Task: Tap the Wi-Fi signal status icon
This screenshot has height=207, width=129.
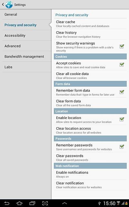Action: tap(118, 203)
